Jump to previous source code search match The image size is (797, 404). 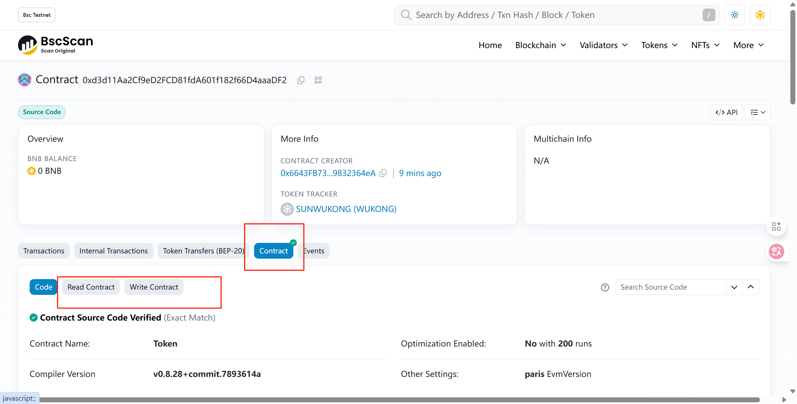click(x=750, y=287)
